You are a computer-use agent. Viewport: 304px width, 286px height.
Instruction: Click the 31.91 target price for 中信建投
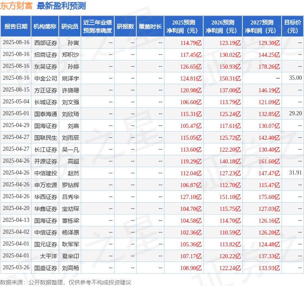(x=295, y=173)
